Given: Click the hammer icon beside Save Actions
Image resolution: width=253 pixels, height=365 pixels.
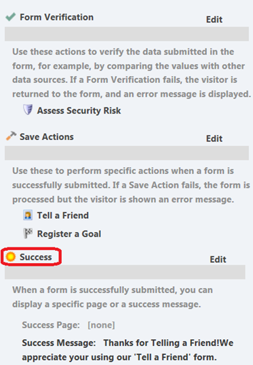Looking at the screenshot, I should click(11, 136).
